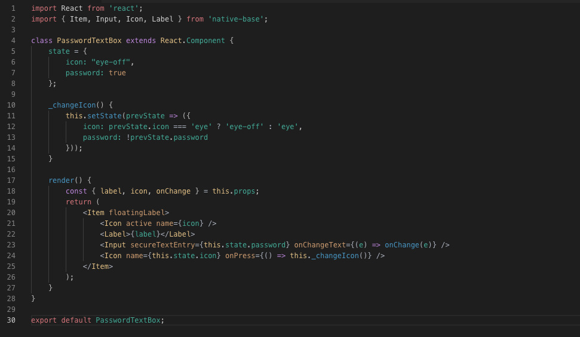Click the render method name
Viewport: 580px width, 337px height.
coord(62,180)
